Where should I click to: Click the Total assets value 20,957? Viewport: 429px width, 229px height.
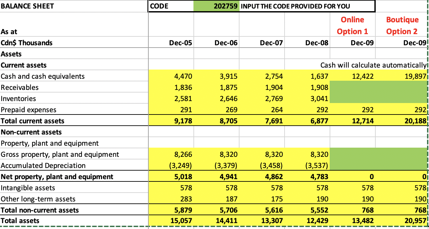tap(414, 221)
